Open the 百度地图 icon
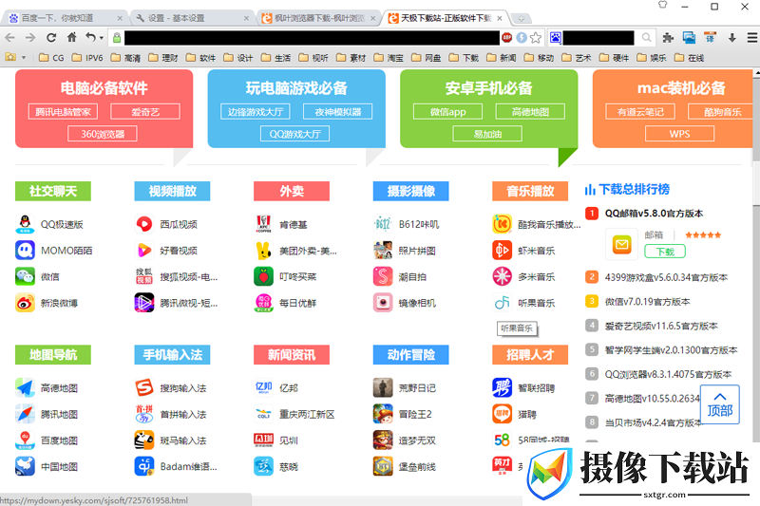 tap(25, 440)
